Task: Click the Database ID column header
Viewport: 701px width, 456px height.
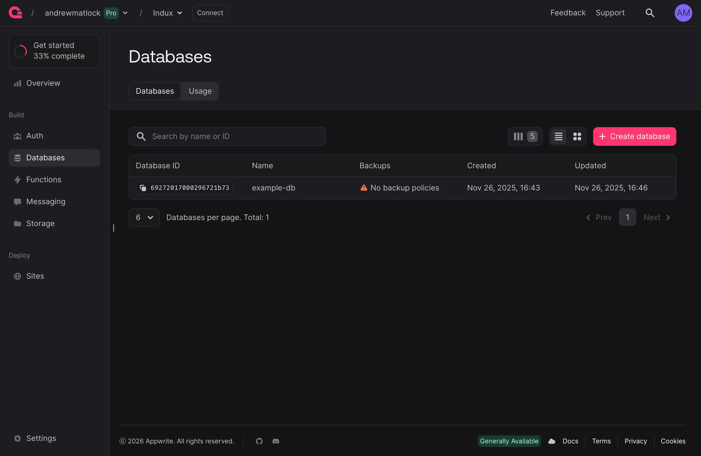Action: (157, 166)
